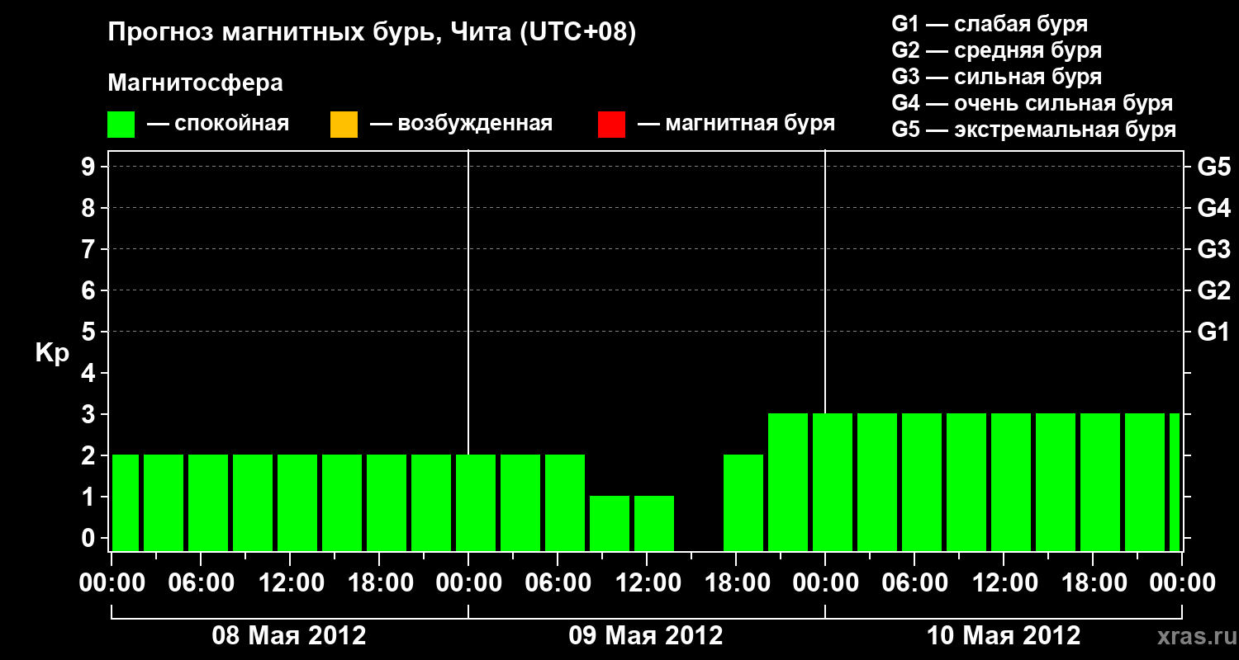This screenshot has width=1239, height=660.
Task: Click the 'Kp' axis title
Action: [x=52, y=353]
